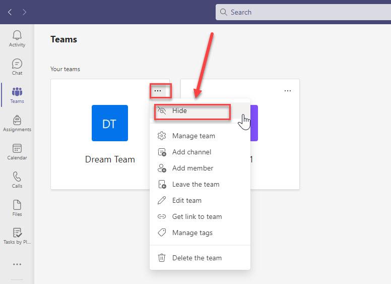Show more apps ellipsis in sidebar
Viewport: 391px width, 284px height.
click(17, 264)
